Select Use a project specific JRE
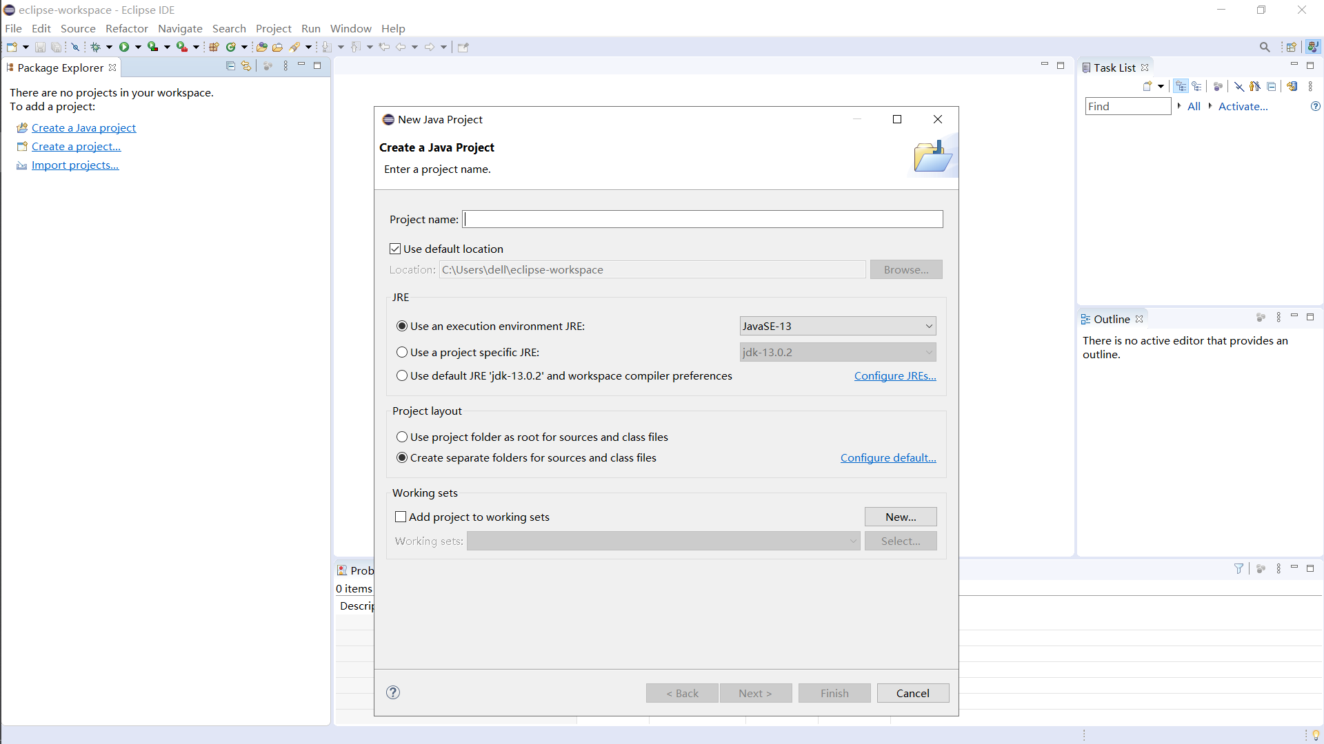Viewport: 1324px width, 744px height. click(x=402, y=352)
